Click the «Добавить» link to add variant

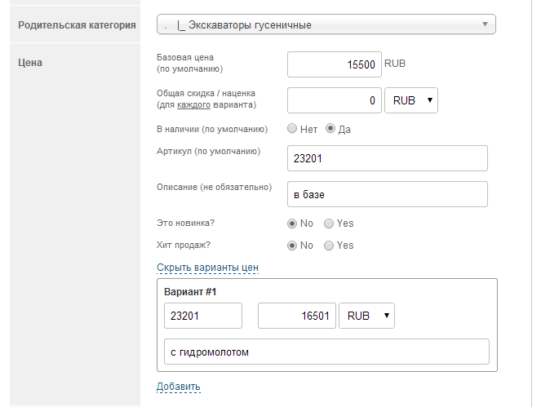(x=178, y=386)
